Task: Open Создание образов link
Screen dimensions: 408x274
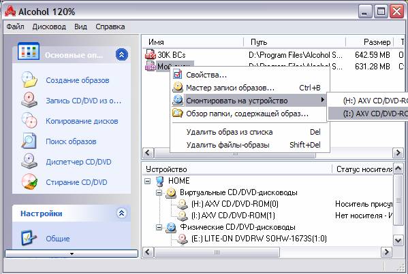Action: (x=78, y=80)
